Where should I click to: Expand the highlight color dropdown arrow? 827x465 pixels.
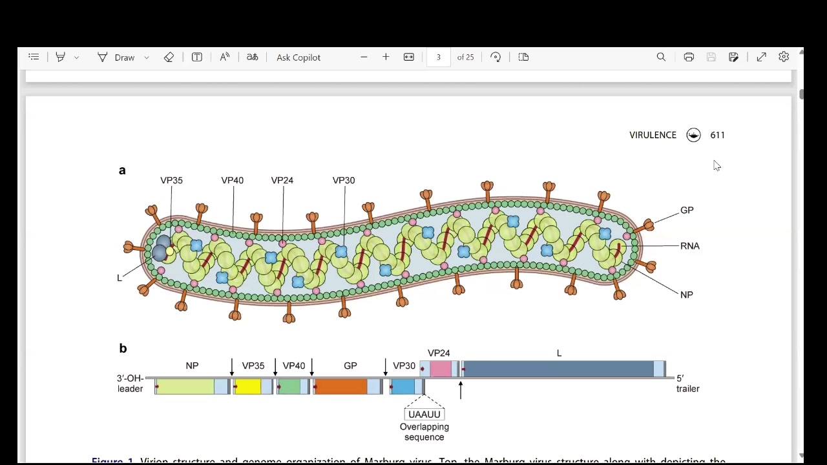76,57
